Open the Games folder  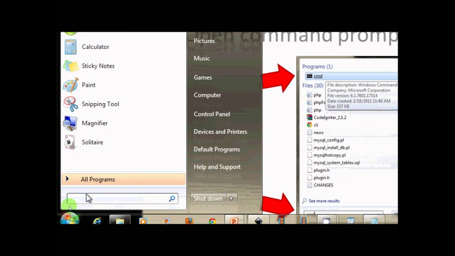tap(203, 78)
